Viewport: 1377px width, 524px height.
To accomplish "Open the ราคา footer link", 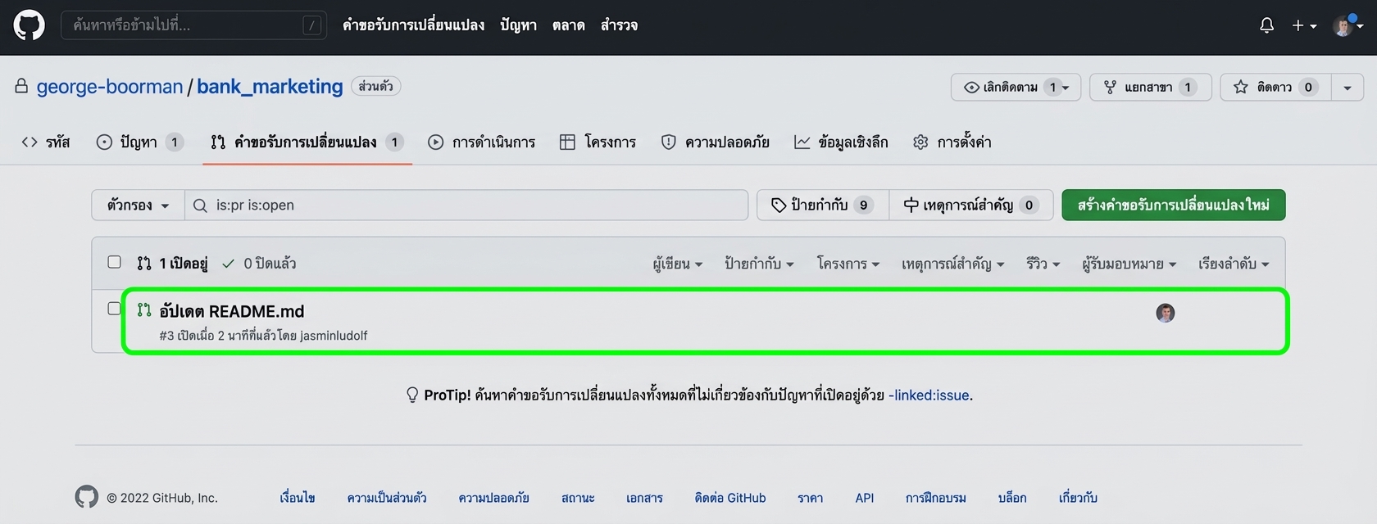I will (811, 498).
